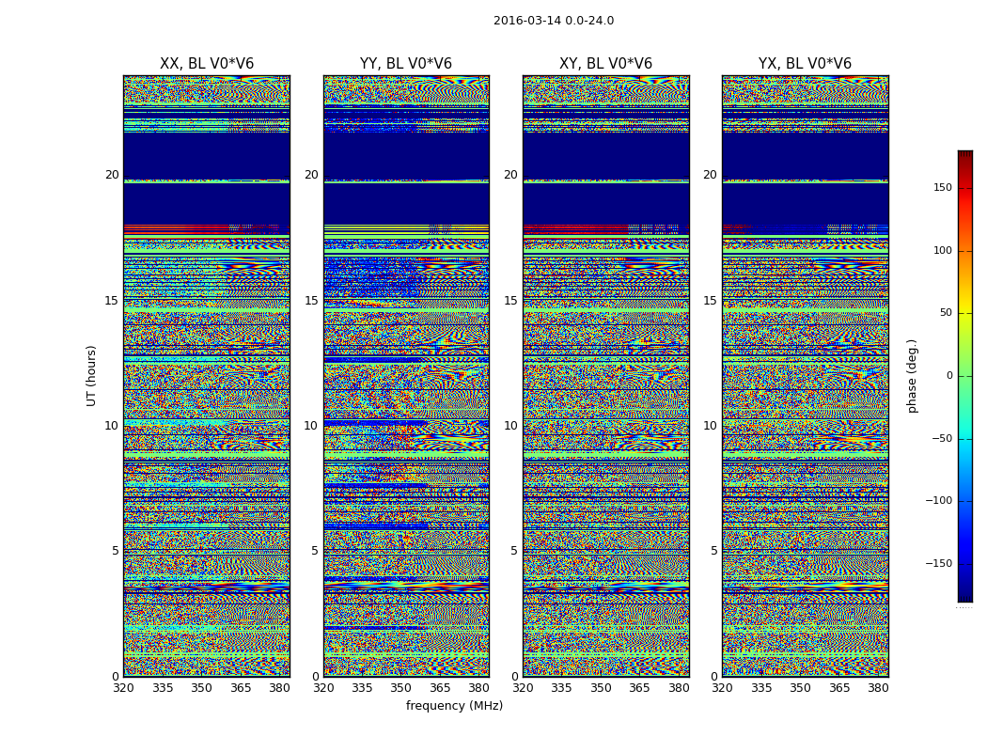Click the "380" frequency tick under YX panel
The height and width of the screenshot is (752, 987).
point(878,688)
